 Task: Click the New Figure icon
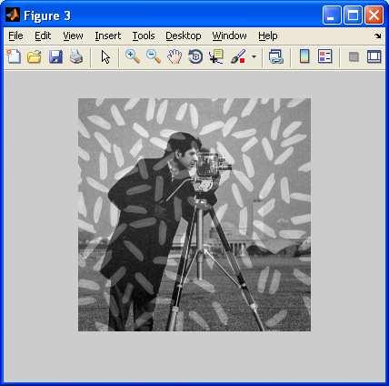pos(14,56)
